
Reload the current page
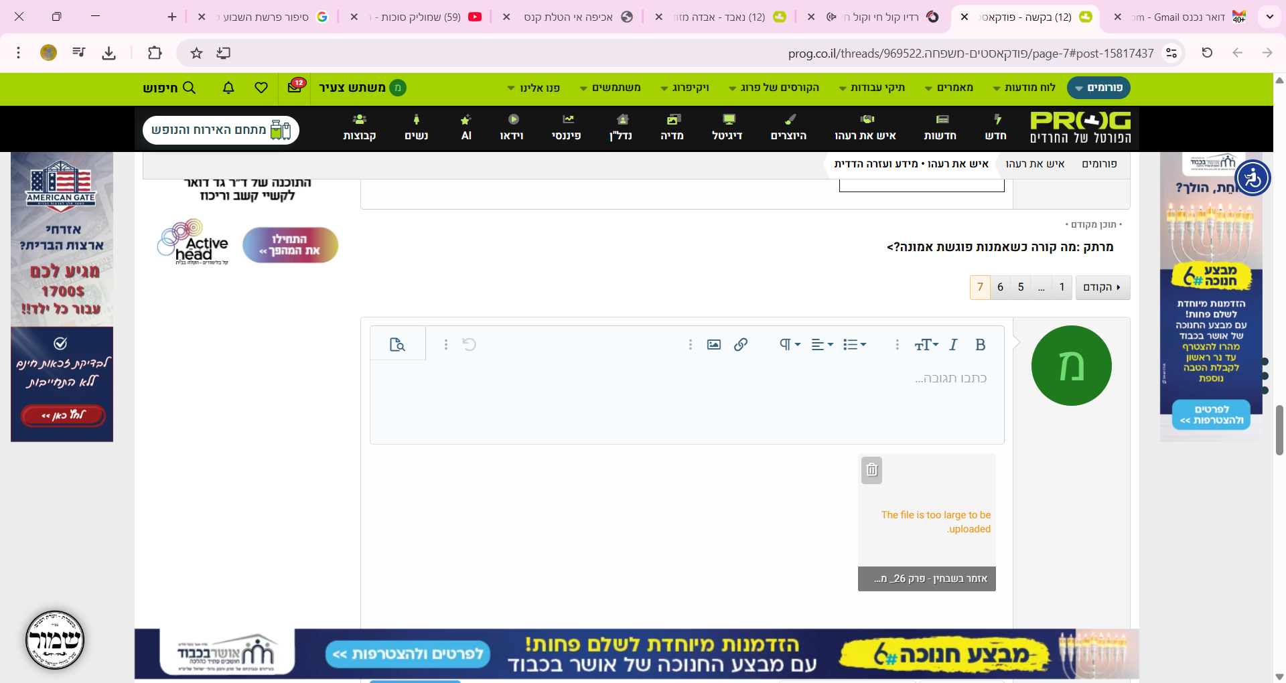click(1207, 53)
